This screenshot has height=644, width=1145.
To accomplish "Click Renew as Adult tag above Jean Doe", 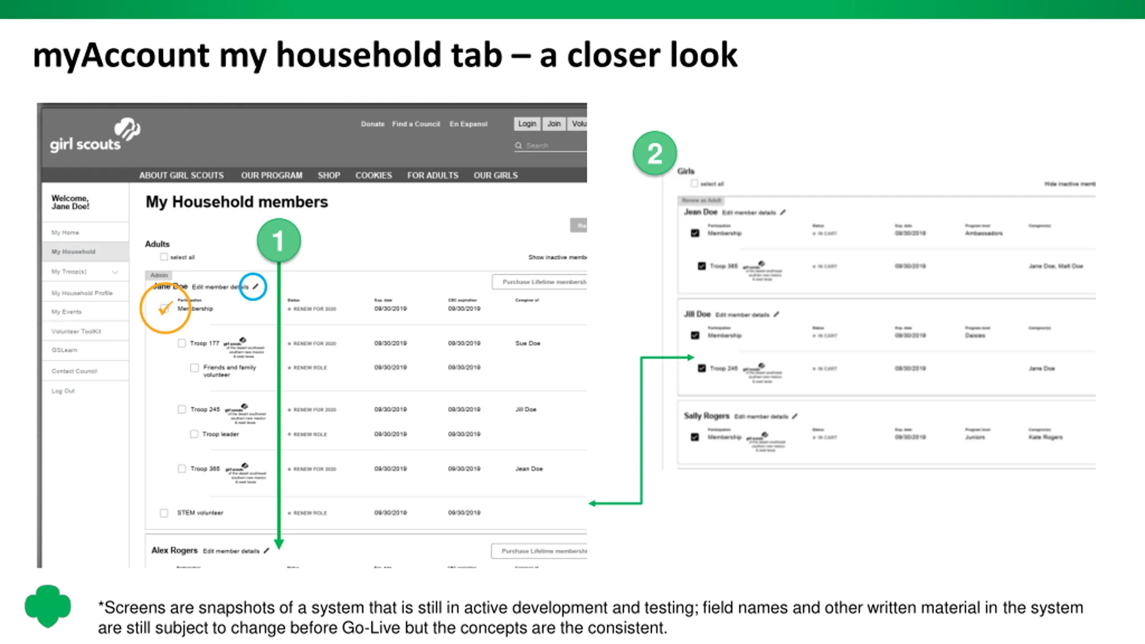I will tap(701, 200).
